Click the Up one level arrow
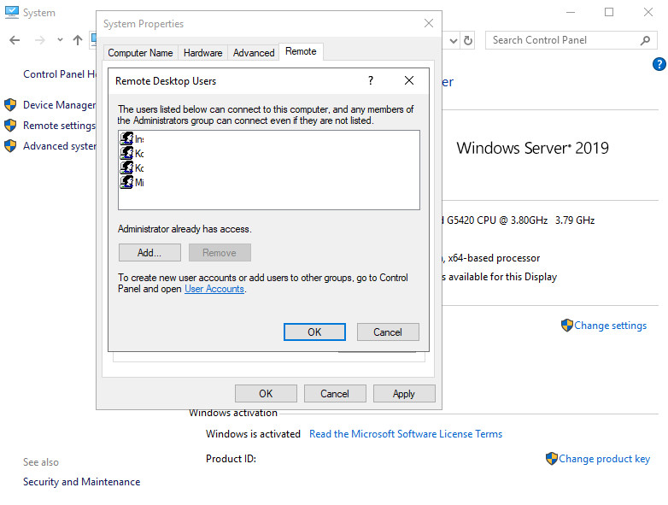This screenshot has width=668, height=505. [x=78, y=40]
